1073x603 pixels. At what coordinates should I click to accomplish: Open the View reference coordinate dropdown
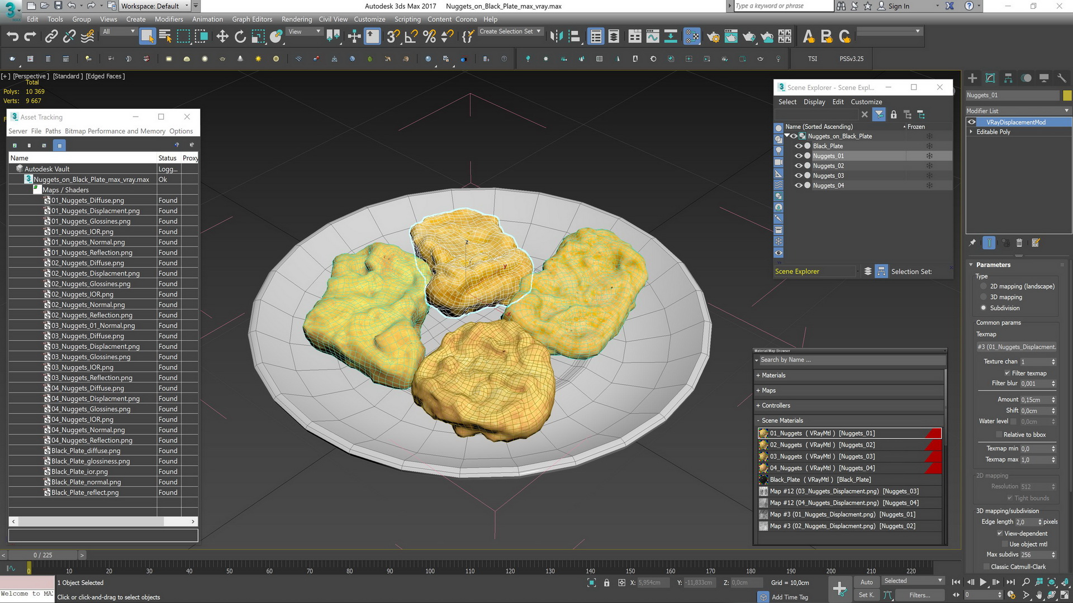tap(303, 32)
